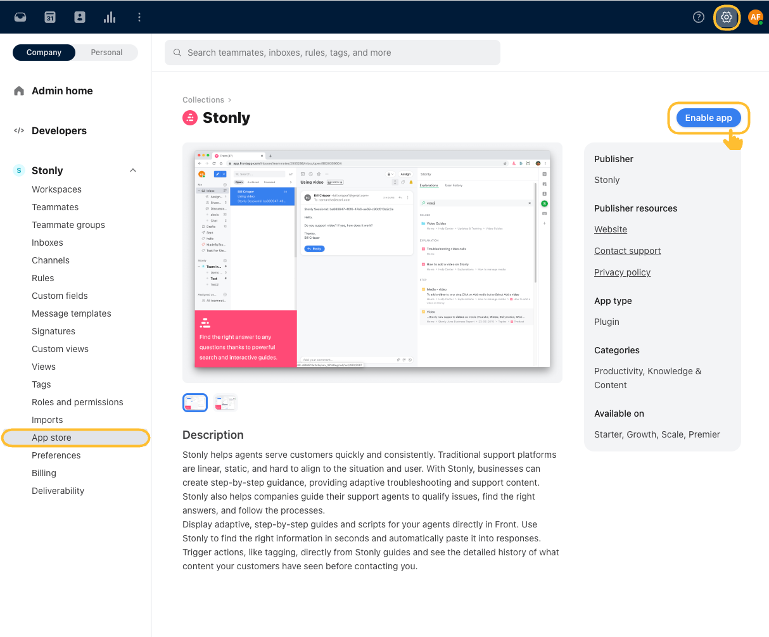Click the vertical three-dot more menu
The width and height of the screenshot is (769, 637).
click(x=139, y=17)
